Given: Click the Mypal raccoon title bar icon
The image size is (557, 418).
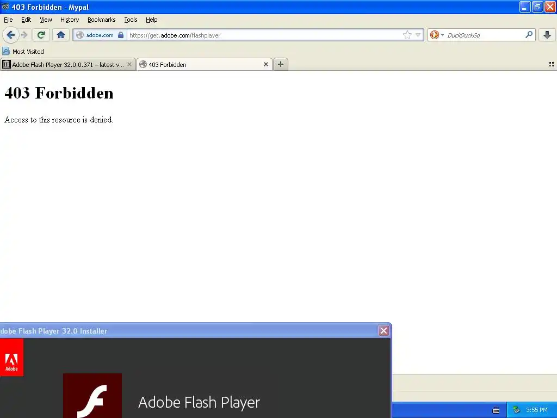Looking at the screenshot, I should point(5,7).
